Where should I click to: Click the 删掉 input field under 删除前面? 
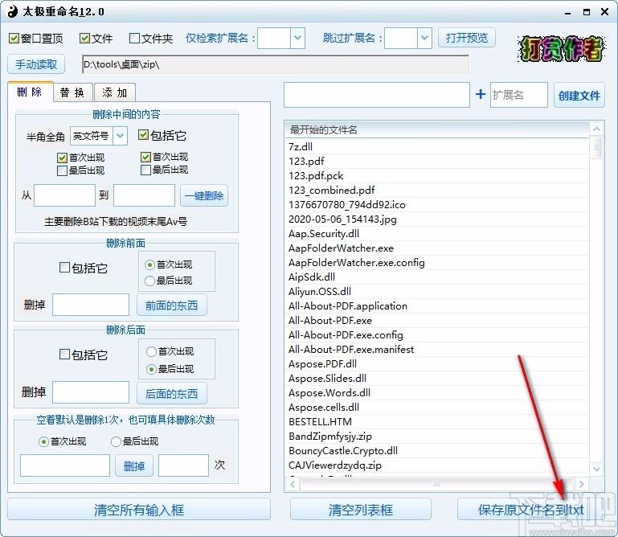[x=91, y=305]
